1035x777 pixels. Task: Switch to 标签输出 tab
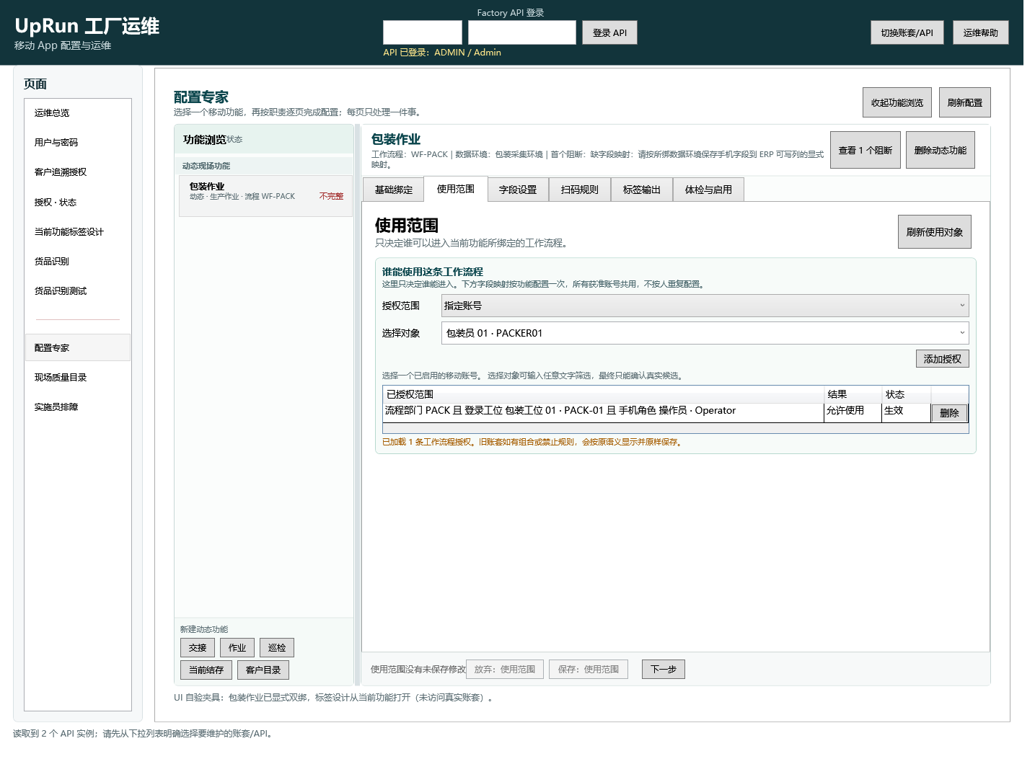click(642, 190)
